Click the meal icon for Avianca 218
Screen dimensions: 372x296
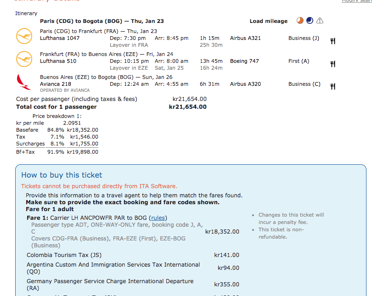coord(333,87)
